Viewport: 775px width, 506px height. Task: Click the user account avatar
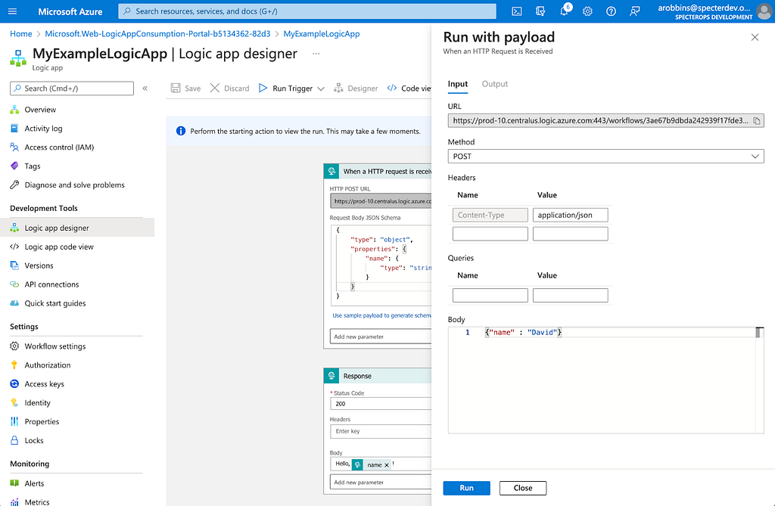coord(764,11)
